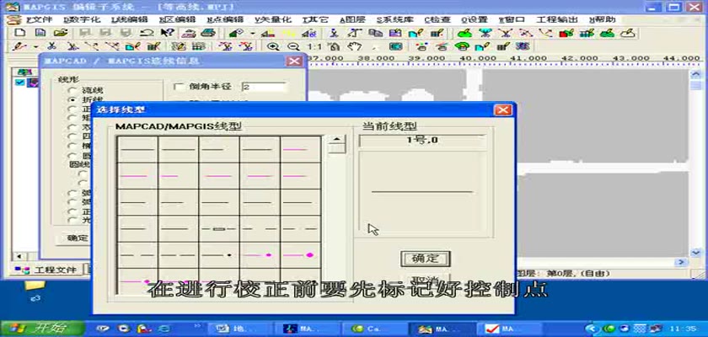This screenshot has width=708, height=337.
Task: Select the 线形 radio button labeled 四
Action: click(72, 136)
